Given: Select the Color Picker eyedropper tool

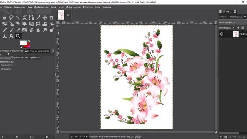Looking at the screenshot, I should coord(38,18).
